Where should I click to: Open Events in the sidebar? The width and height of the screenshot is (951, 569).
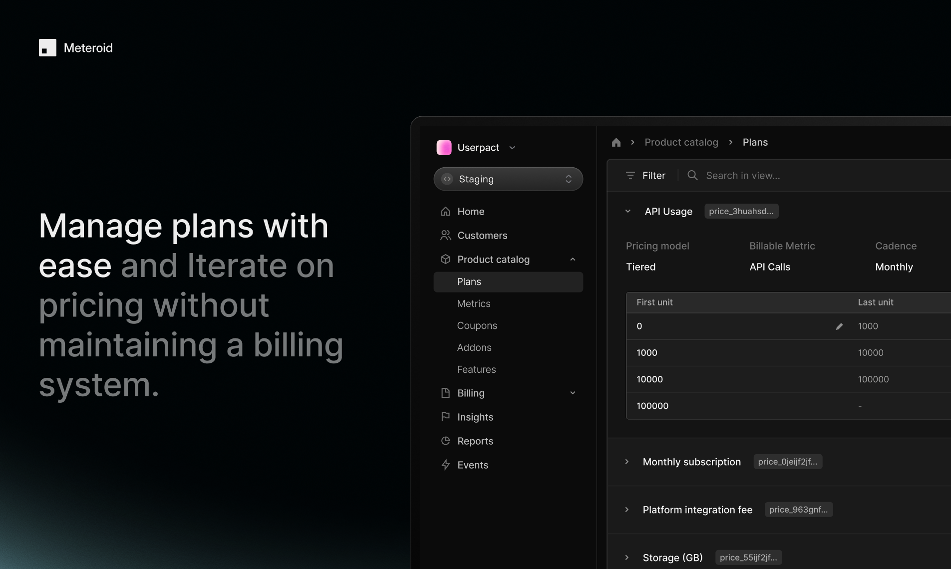[x=473, y=465]
